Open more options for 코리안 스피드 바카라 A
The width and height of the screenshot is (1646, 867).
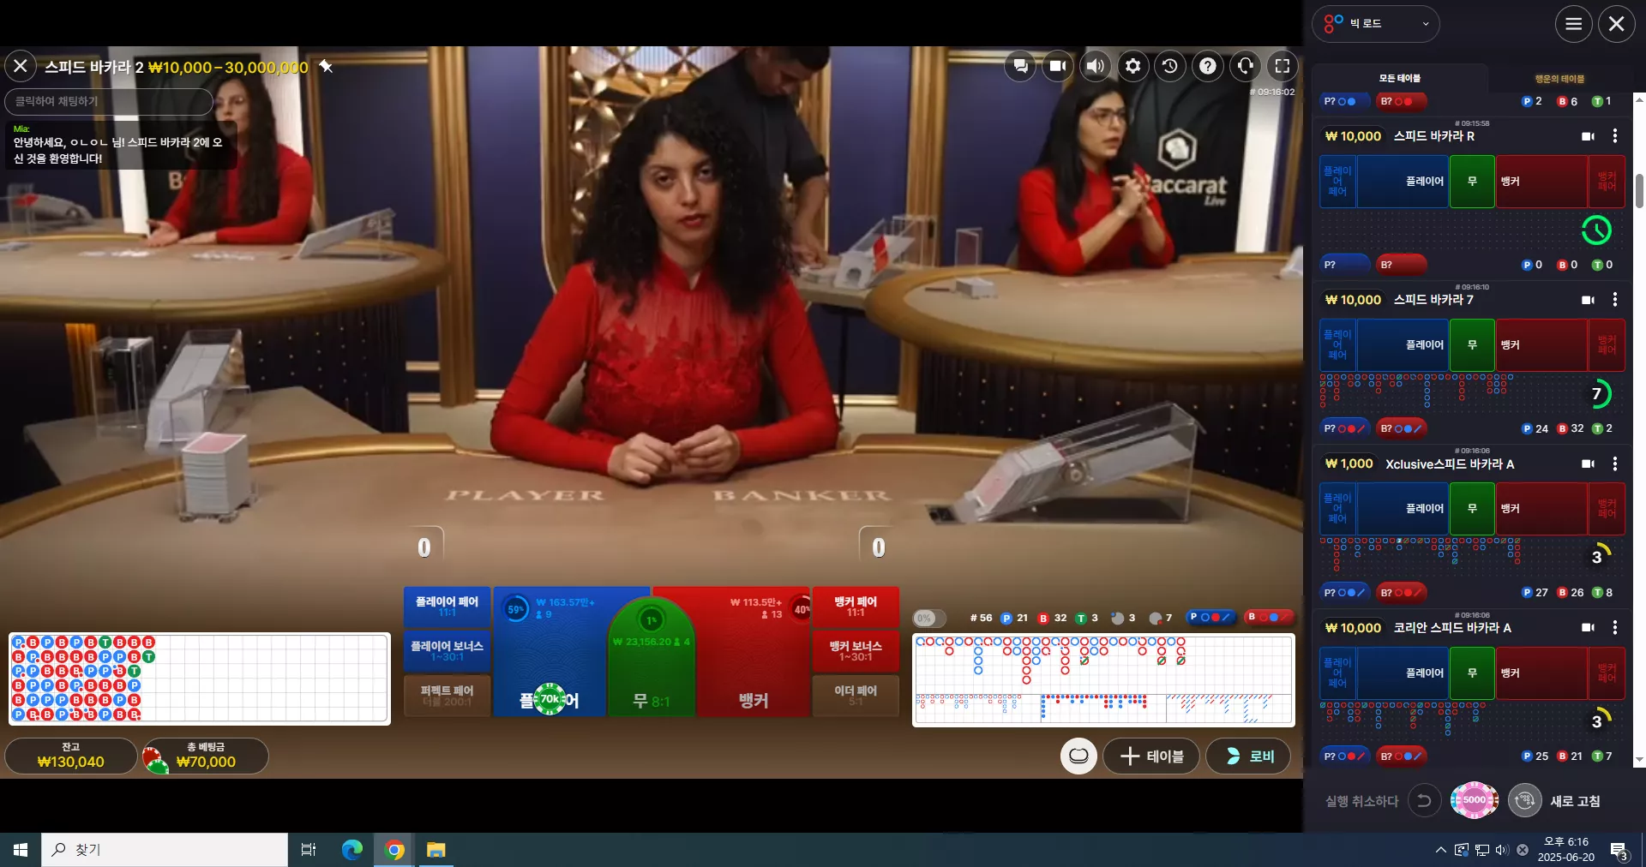[1615, 628]
